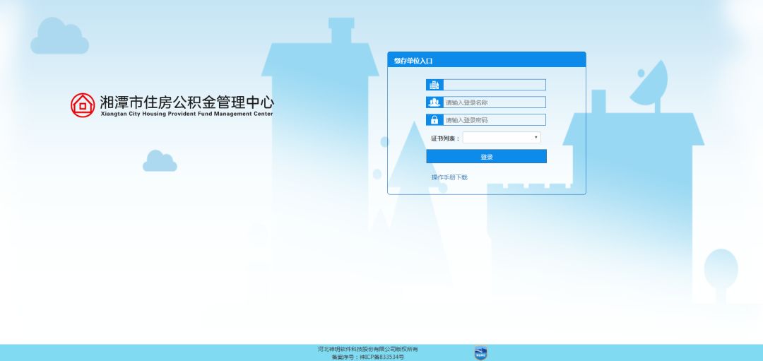Focus the empty unit field at top
763x361 pixels.
(x=494, y=85)
